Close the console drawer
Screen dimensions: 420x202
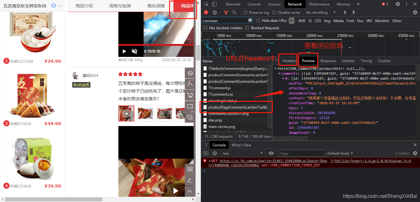(x=415, y=145)
